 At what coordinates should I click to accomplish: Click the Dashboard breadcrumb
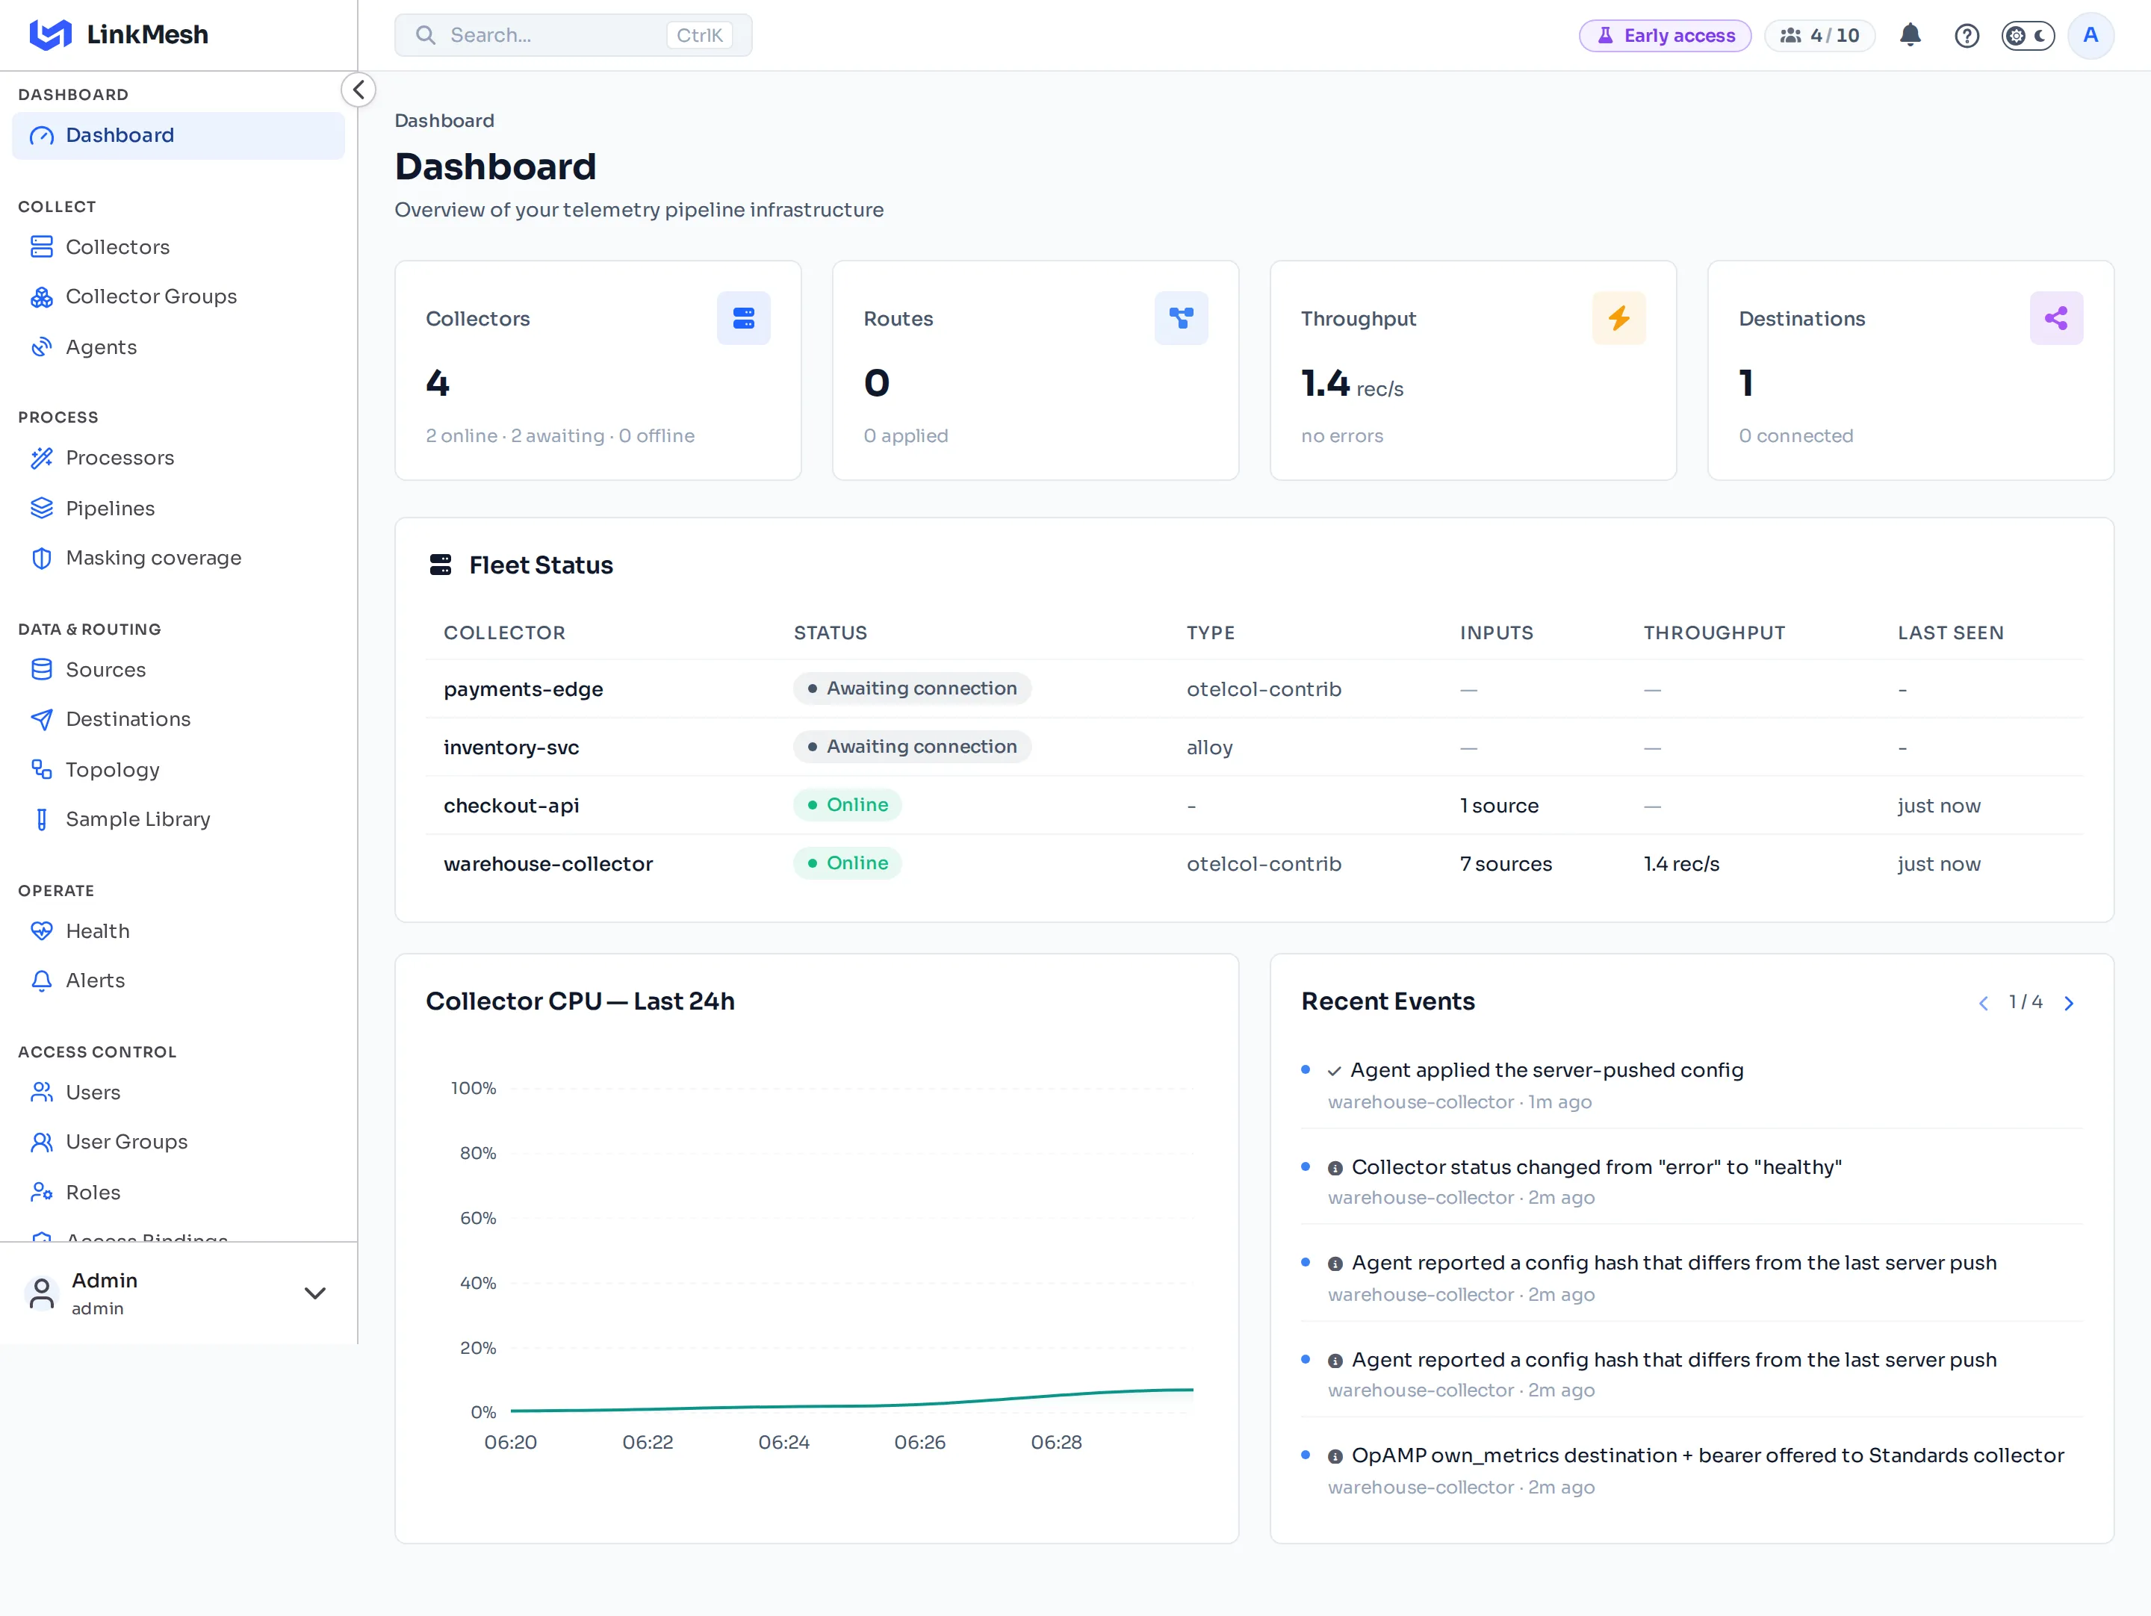[x=444, y=120]
